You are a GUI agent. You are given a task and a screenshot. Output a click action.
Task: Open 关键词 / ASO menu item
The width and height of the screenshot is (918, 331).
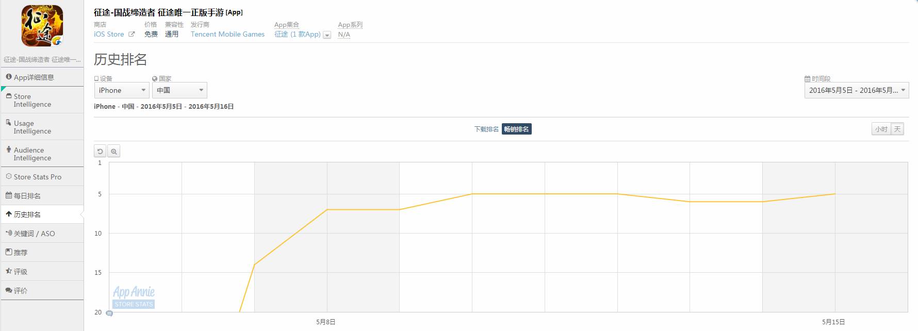[x=34, y=234]
